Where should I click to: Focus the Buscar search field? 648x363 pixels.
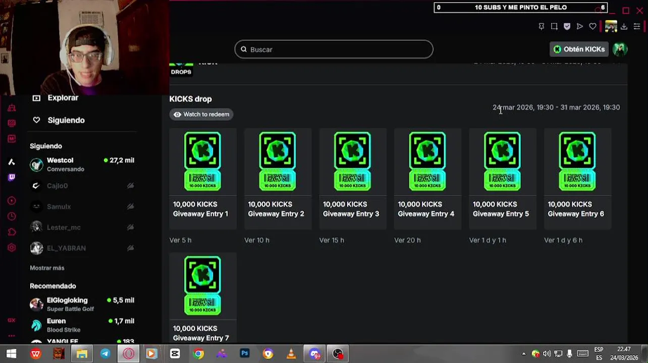[x=334, y=49]
